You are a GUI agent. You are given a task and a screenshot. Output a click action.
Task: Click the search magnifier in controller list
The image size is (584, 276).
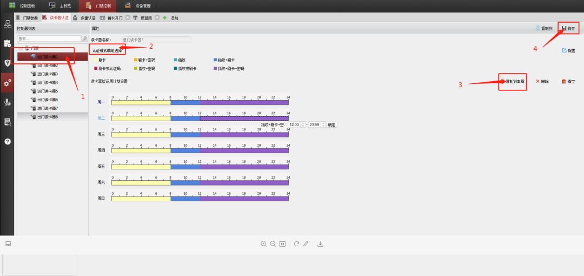point(84,38)
